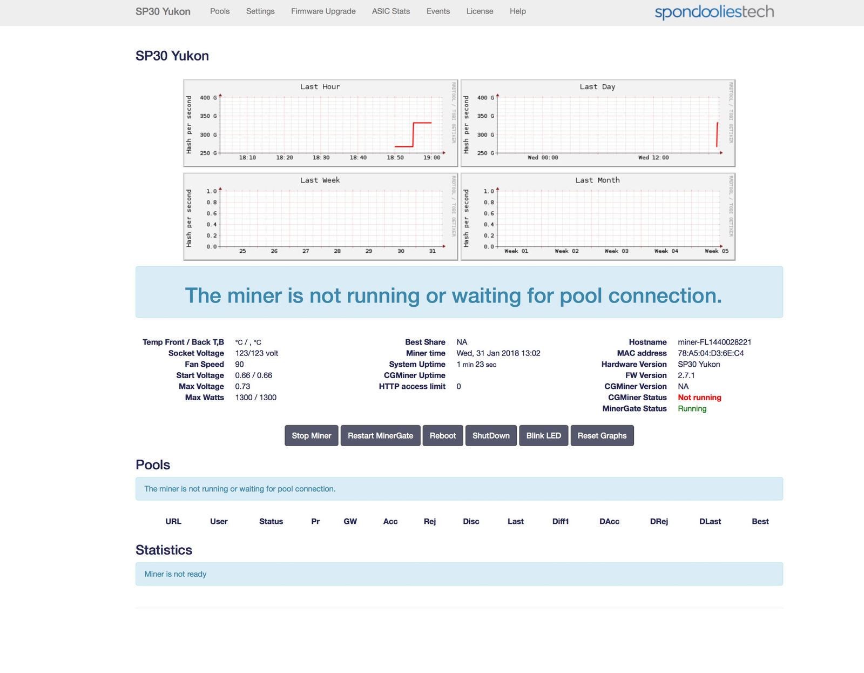The image size is (864, 673).
Task: Click the SP30 Yukon page heading
Action: coord(172,56)
